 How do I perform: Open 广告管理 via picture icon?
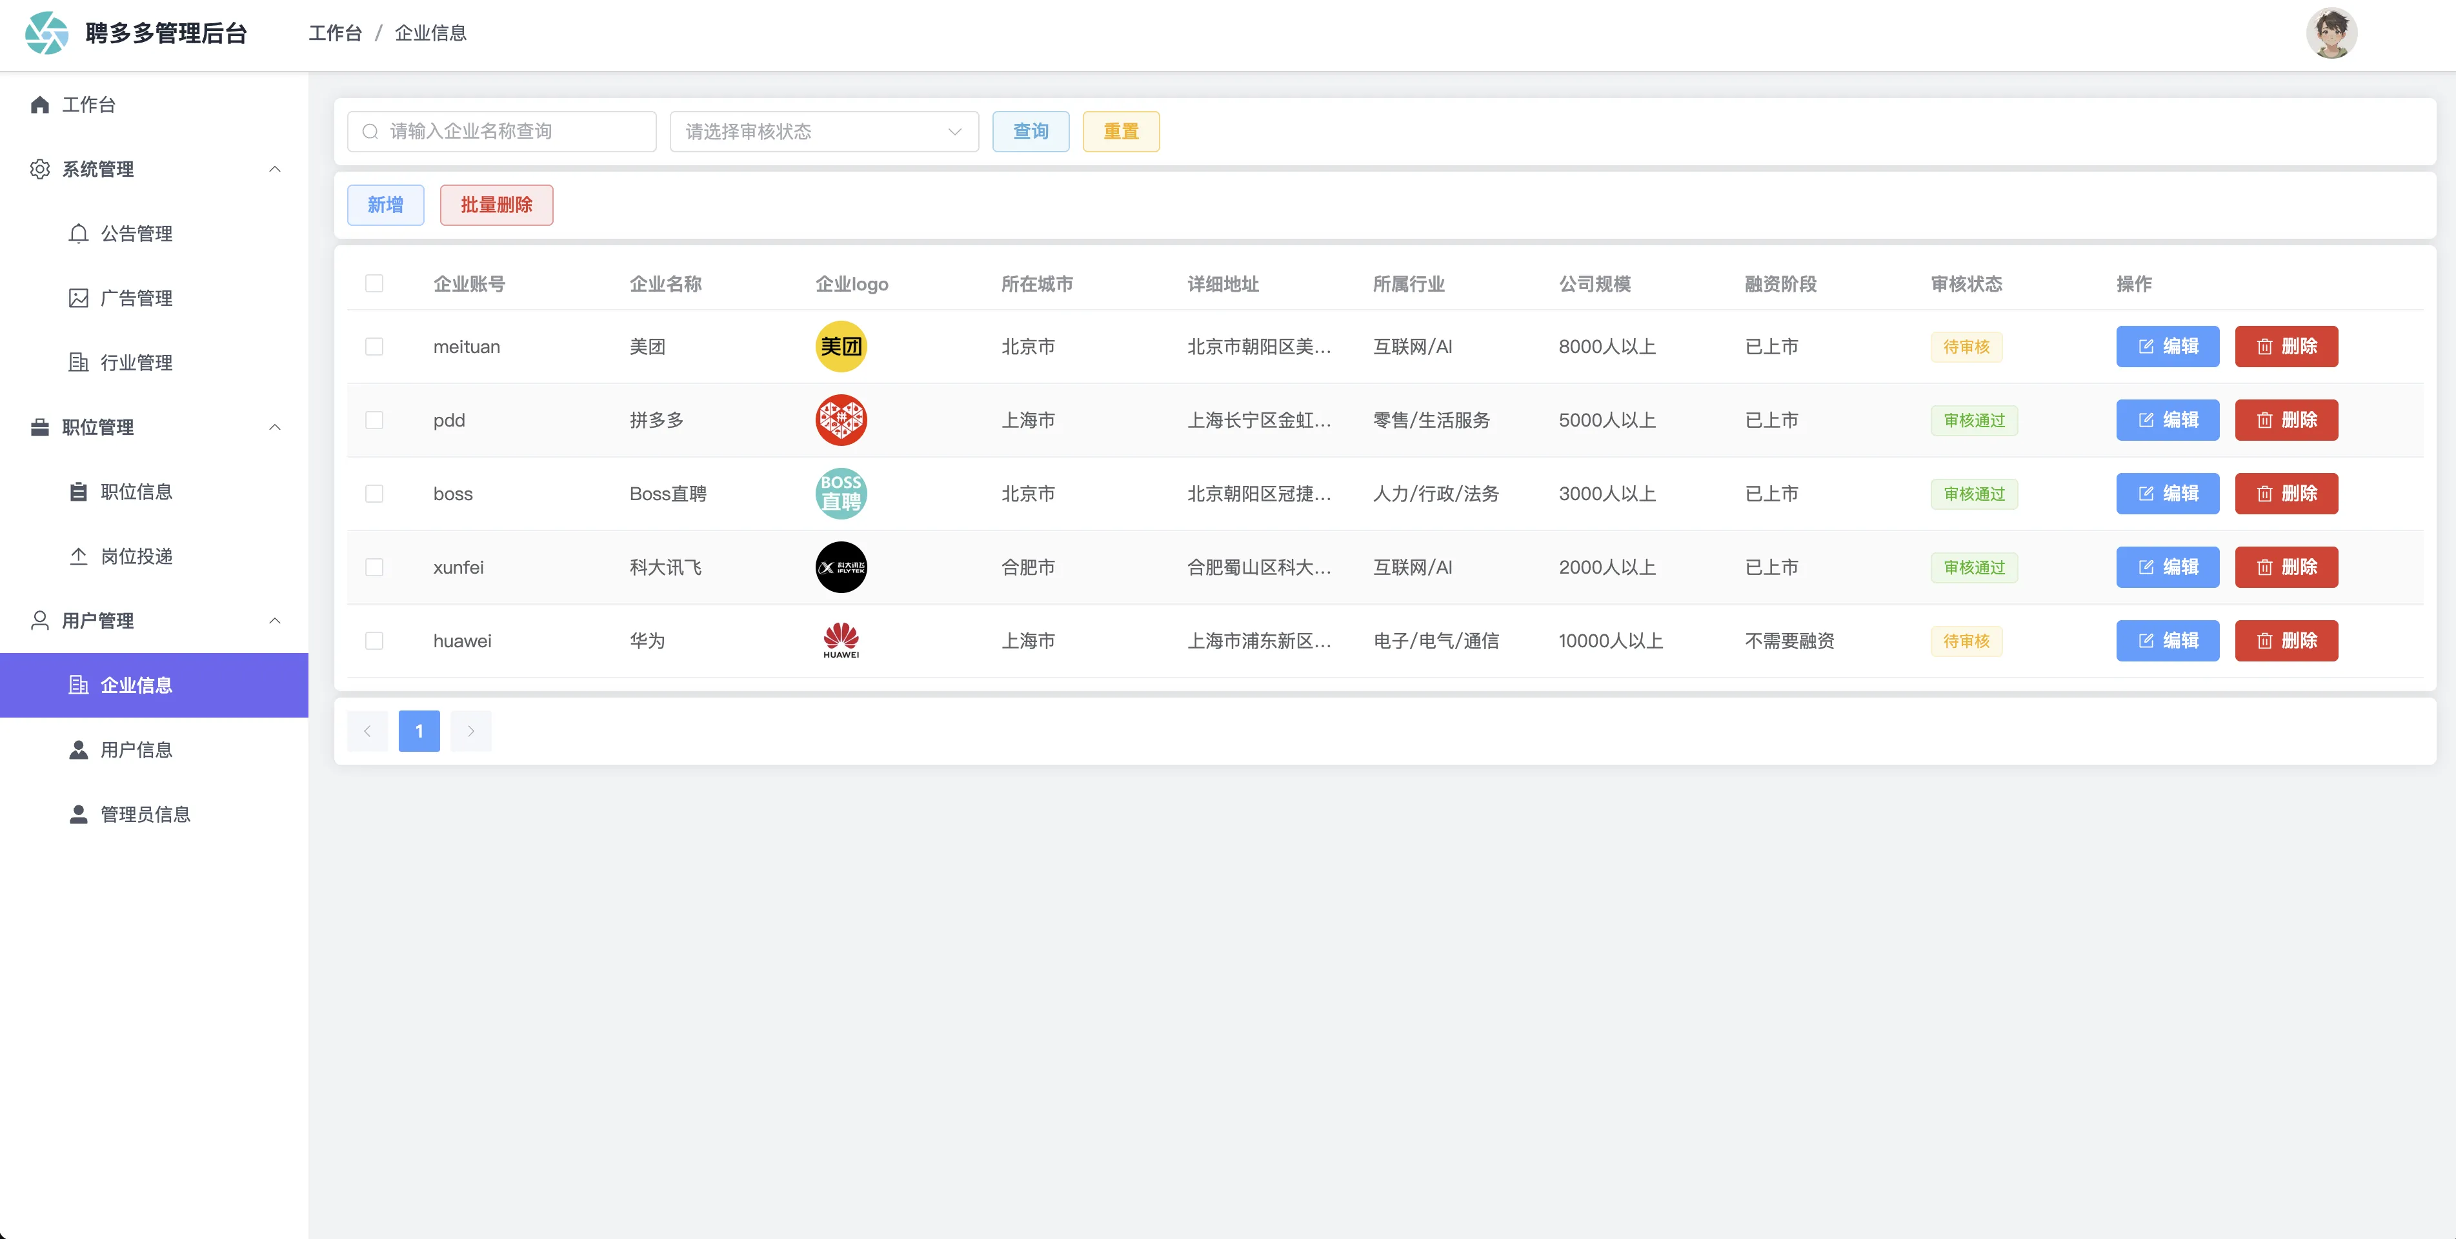coord(79,298)
